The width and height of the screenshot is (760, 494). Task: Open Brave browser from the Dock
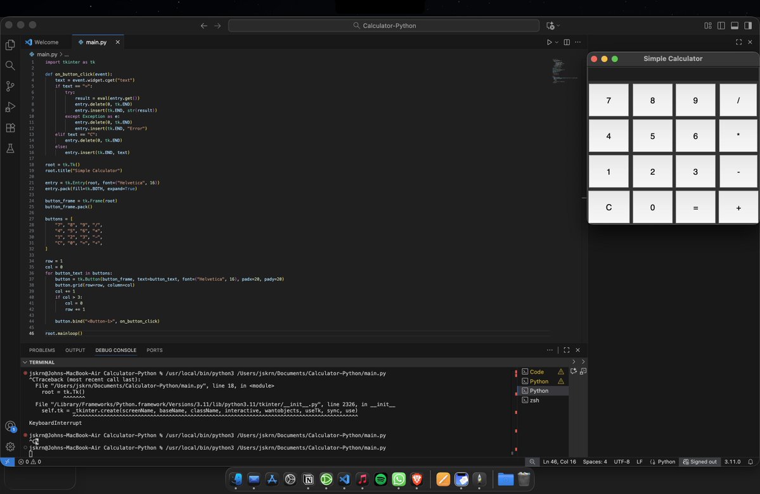(417, 479)
